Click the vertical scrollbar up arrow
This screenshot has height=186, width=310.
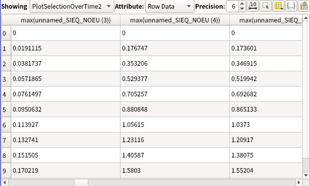(306, 18)
